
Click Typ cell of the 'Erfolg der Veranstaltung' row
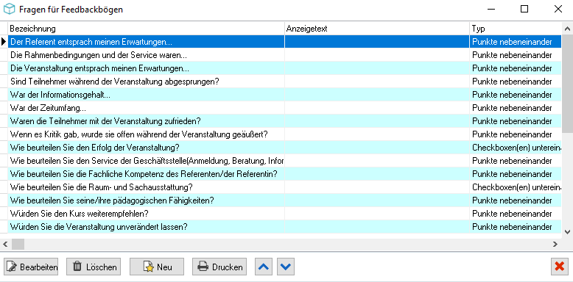(x=516, y=148)
